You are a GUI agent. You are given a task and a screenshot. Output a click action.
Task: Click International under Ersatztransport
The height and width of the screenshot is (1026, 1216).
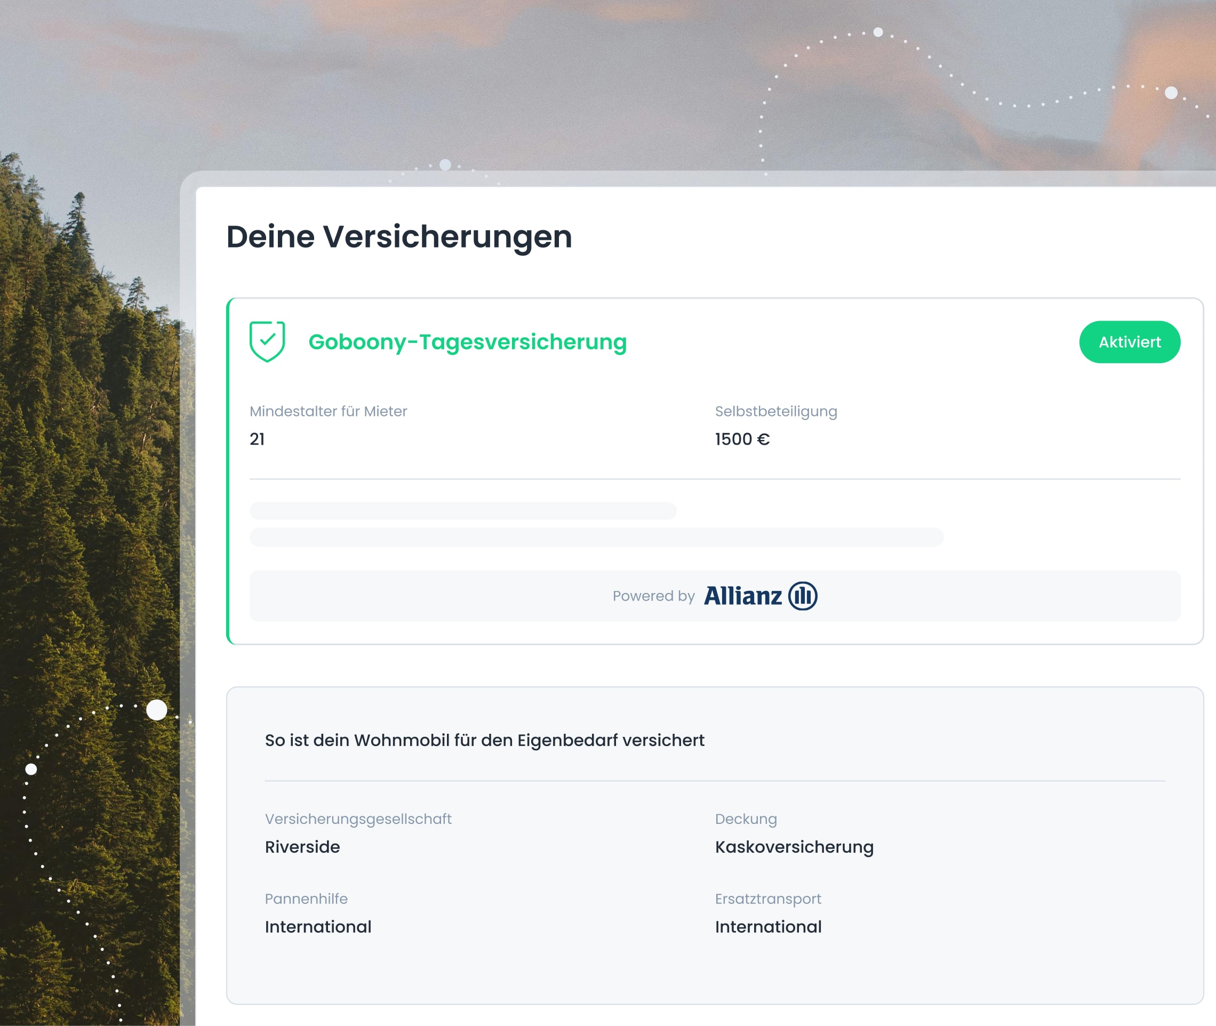tap(768, 926)
